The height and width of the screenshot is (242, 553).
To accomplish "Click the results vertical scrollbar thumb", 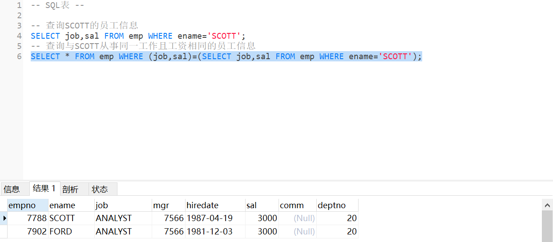I will click(547, 227).
